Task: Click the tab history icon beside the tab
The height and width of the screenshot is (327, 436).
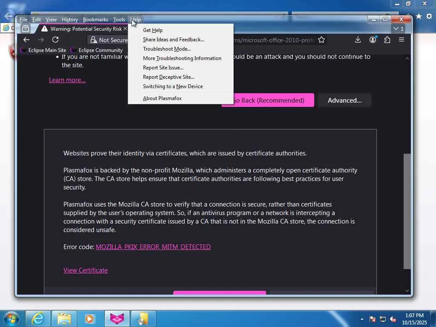Action: 25,29
